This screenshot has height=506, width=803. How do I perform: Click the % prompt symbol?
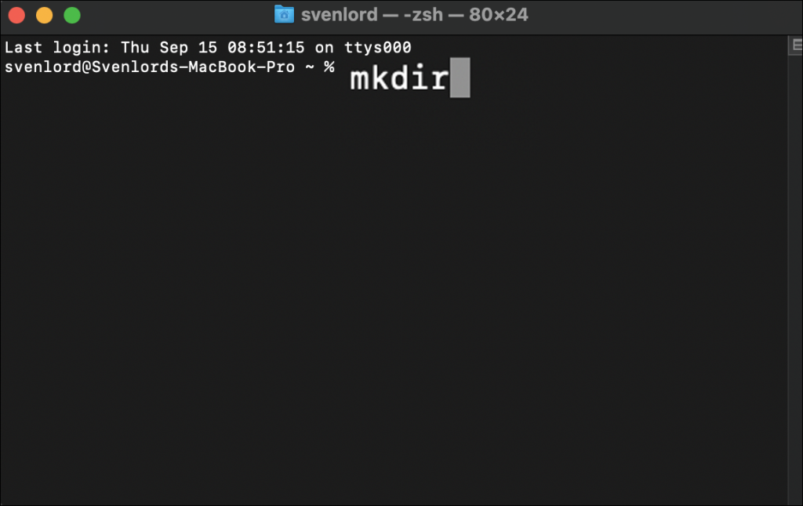pos(329,67)
